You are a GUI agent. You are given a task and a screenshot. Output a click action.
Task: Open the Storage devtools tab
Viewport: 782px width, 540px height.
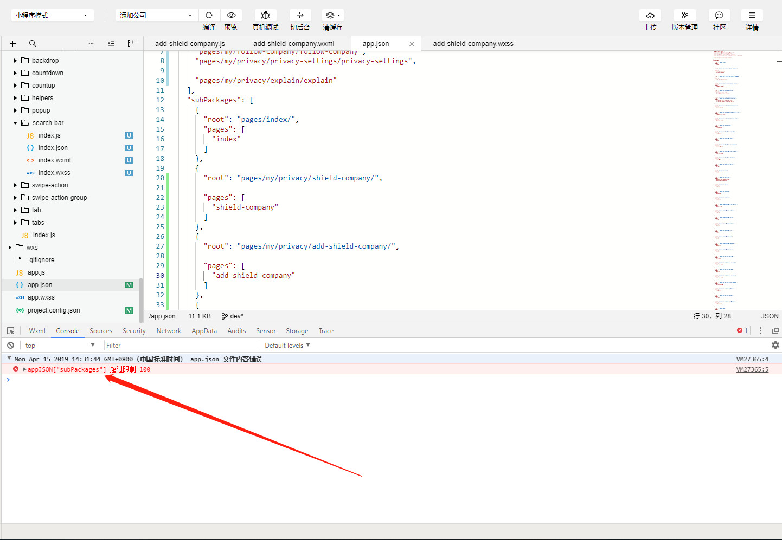297,331
